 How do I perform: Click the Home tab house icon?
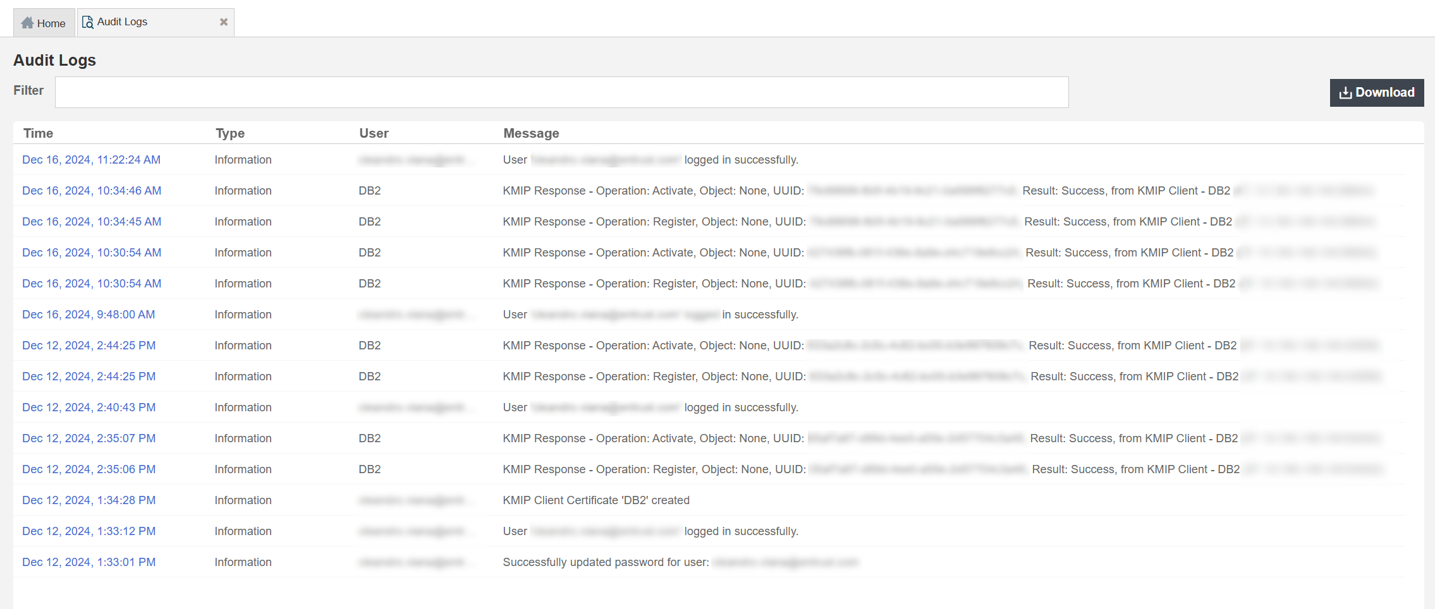point(27,23)
